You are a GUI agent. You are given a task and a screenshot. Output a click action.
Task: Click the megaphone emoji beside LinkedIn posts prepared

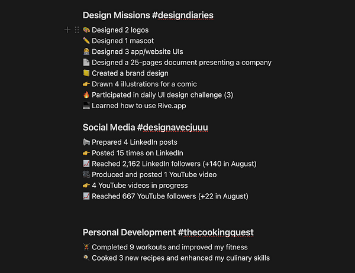(86, 142)
